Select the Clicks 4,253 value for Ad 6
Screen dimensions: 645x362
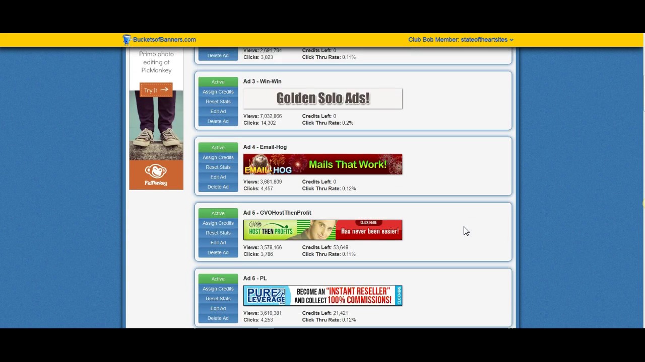tap(267, 320)
